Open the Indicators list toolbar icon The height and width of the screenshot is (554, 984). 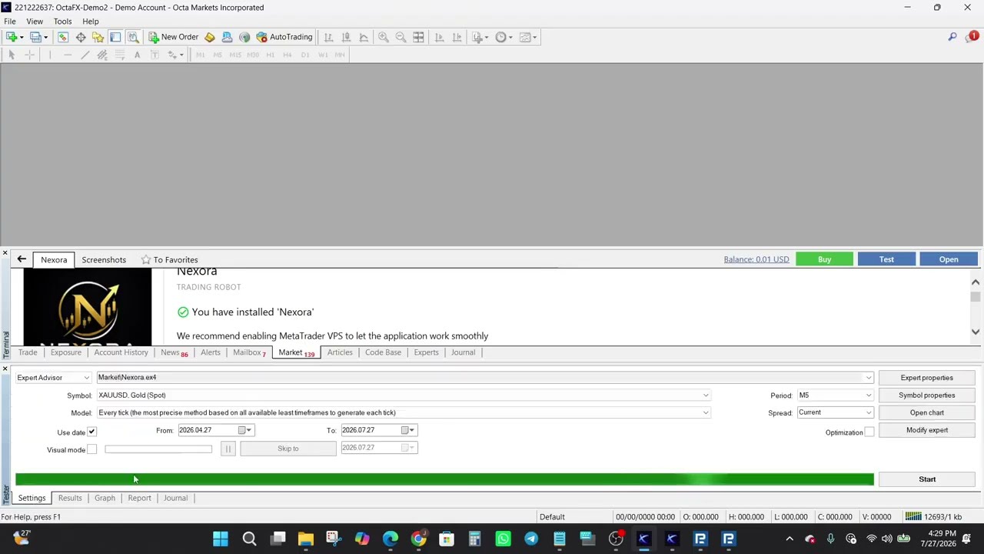[x=478, y=37]
